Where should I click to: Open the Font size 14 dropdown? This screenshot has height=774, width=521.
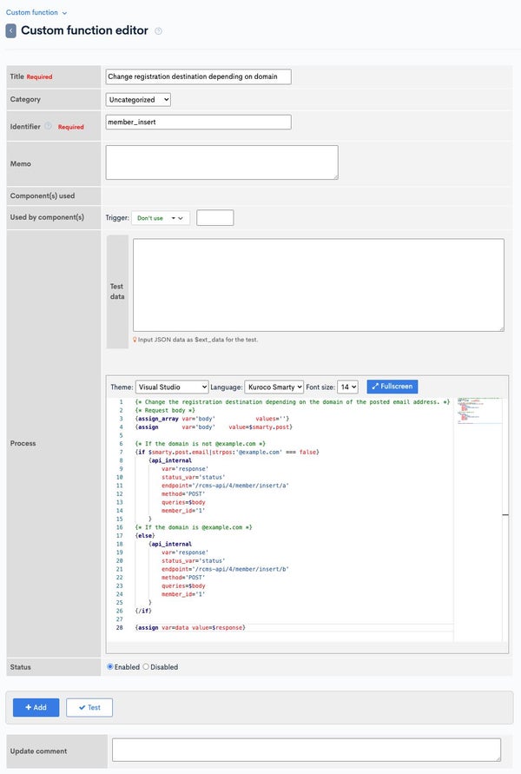click(347, 387)
